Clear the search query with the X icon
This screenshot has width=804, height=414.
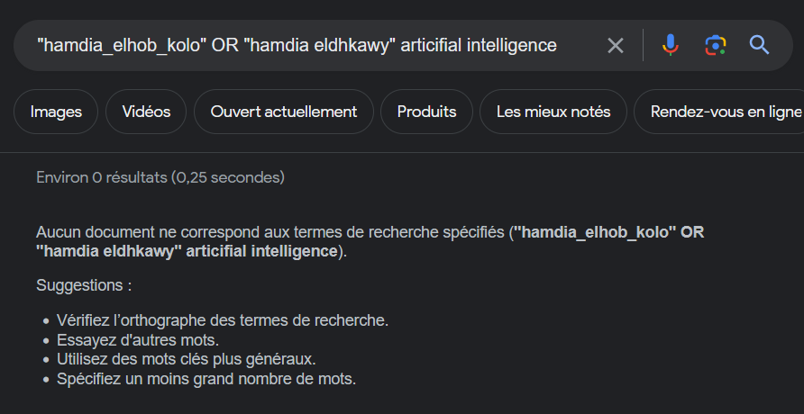(616, 45)
